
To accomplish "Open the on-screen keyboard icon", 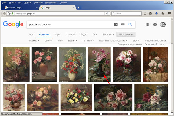I will (123, 25).
